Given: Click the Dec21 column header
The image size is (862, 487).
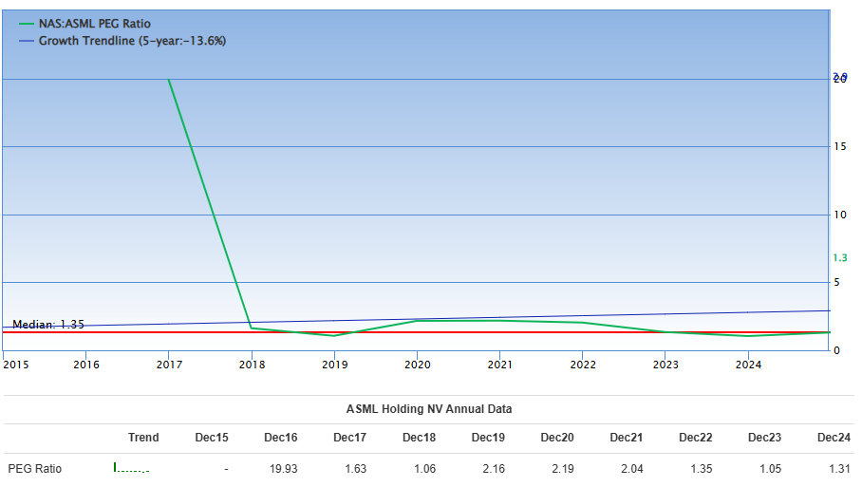Looking at the screenshot, I should [x=627, y=438].
